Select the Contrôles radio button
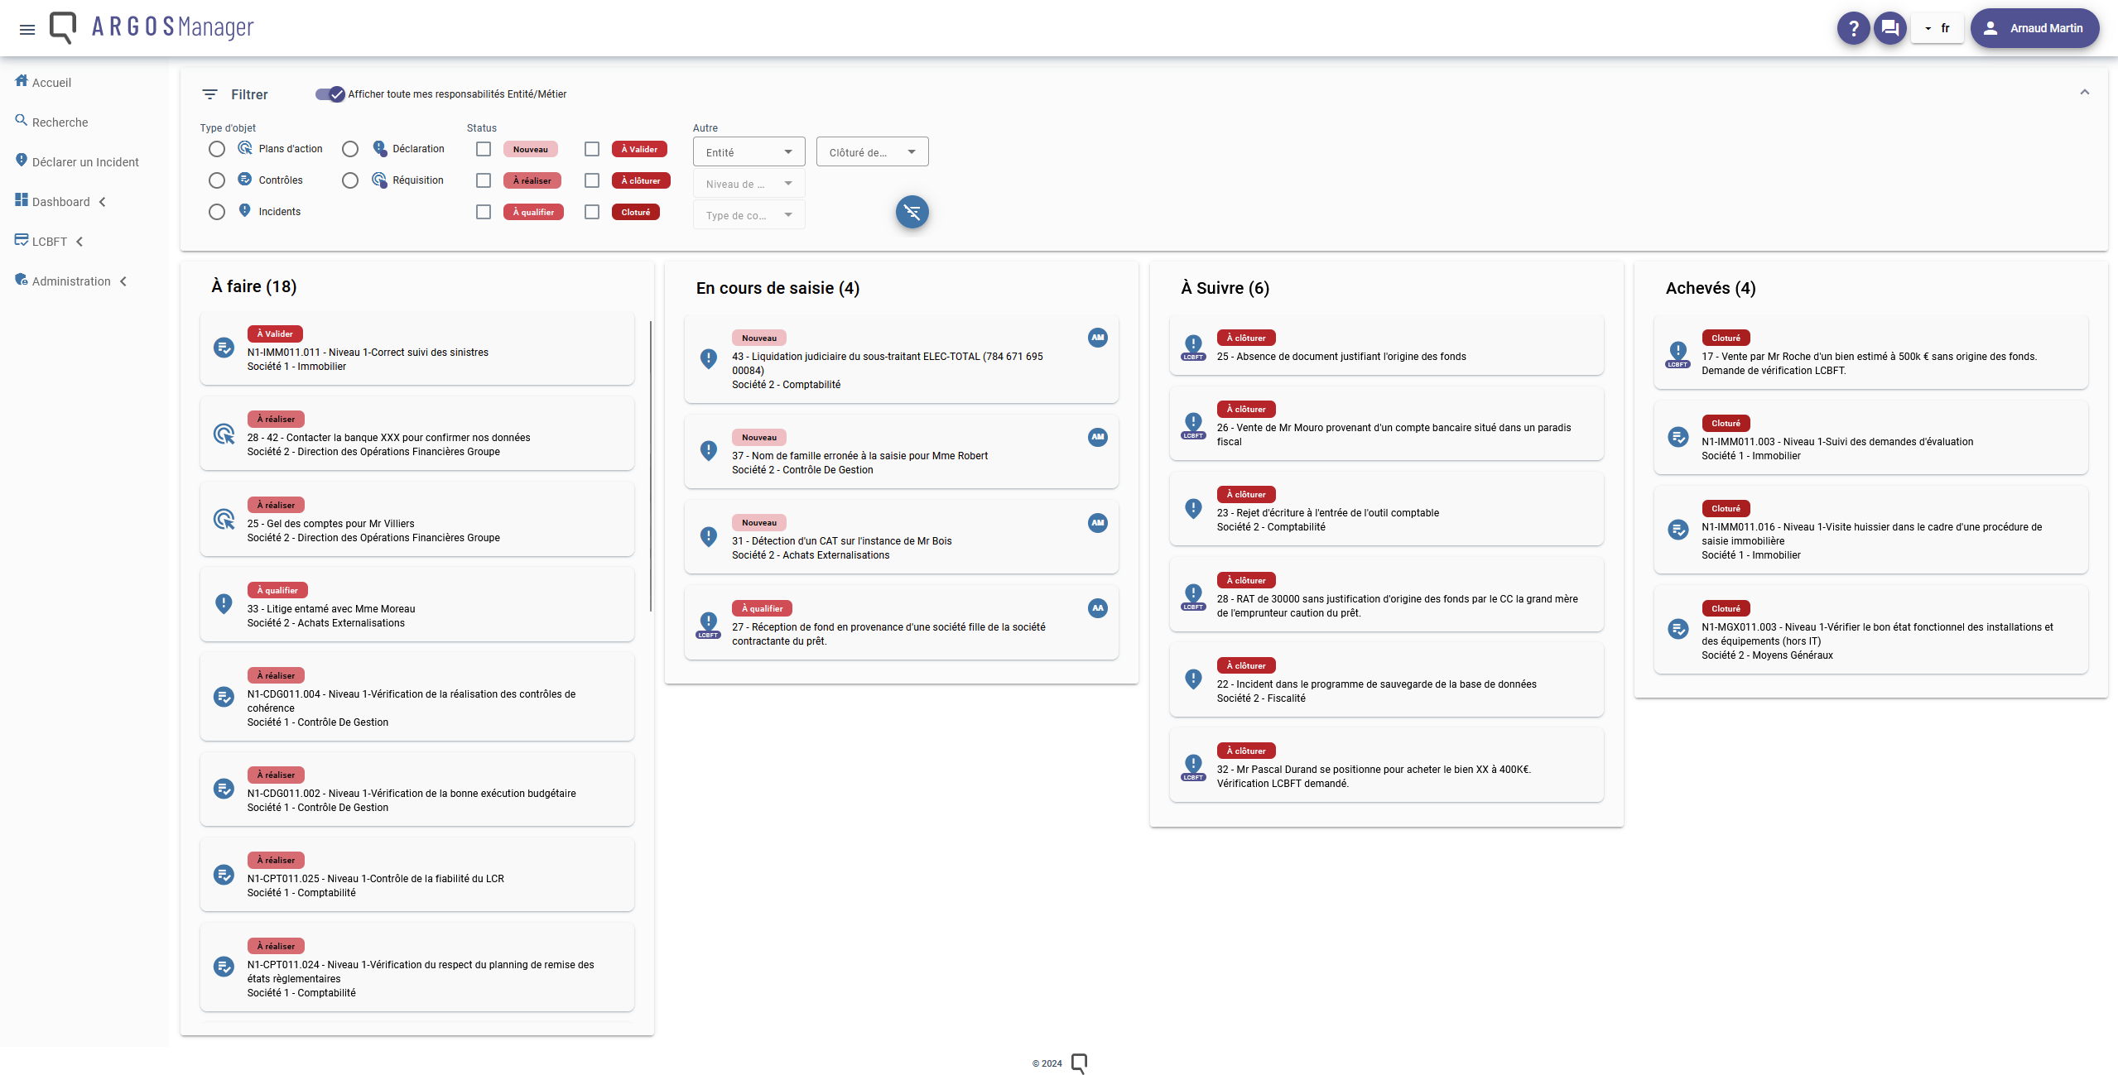2118x1075 pixels. (x=217, y=180)
